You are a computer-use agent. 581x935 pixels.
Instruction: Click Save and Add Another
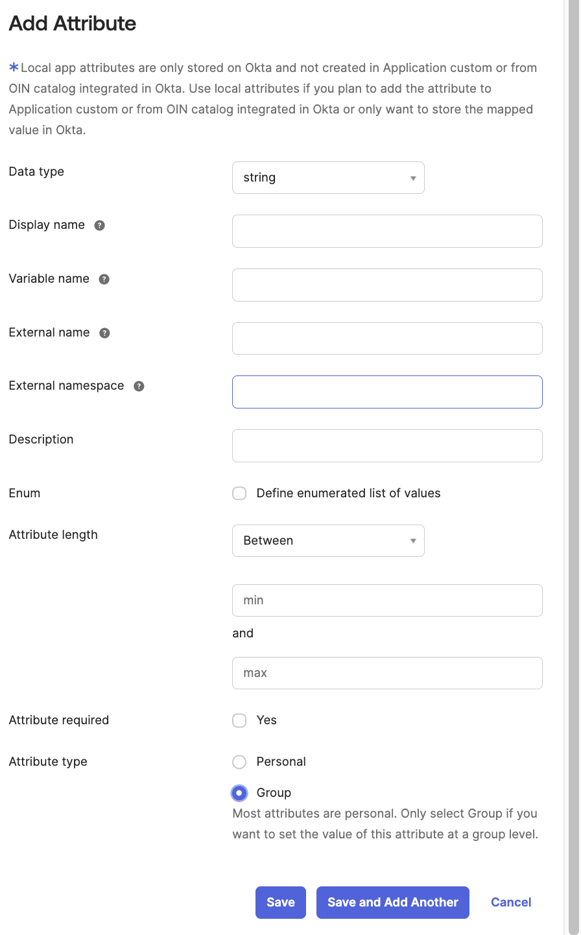[393, 903]
